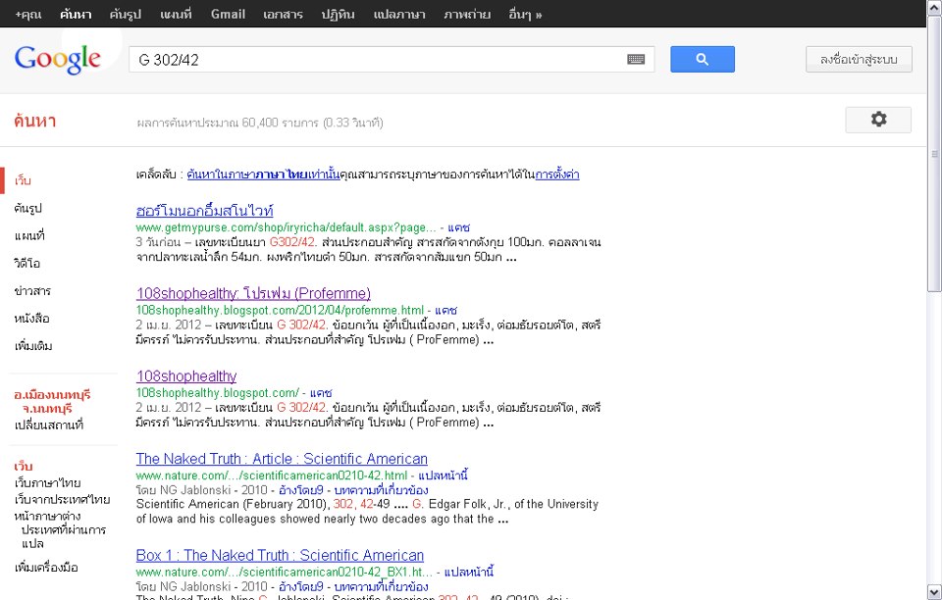Open Box 1 : The Naked Truth result
Viewport: 942px width, 600px height.
point(280,556)
